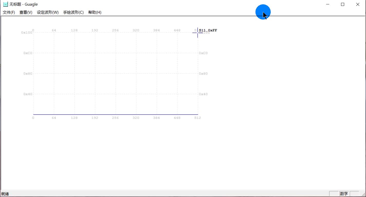Click the Guagle app icon in title bar

point(5,4)
